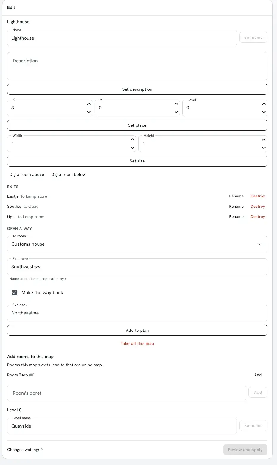Click the Set description button
The width and height of the screenshot is (277, 465).
click(137, 89)
